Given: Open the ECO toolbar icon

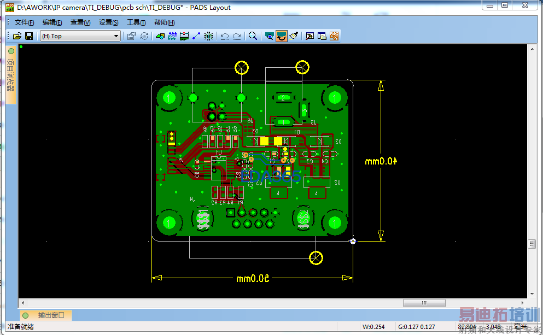Looking at the screenshot, I should pos(196,36).
